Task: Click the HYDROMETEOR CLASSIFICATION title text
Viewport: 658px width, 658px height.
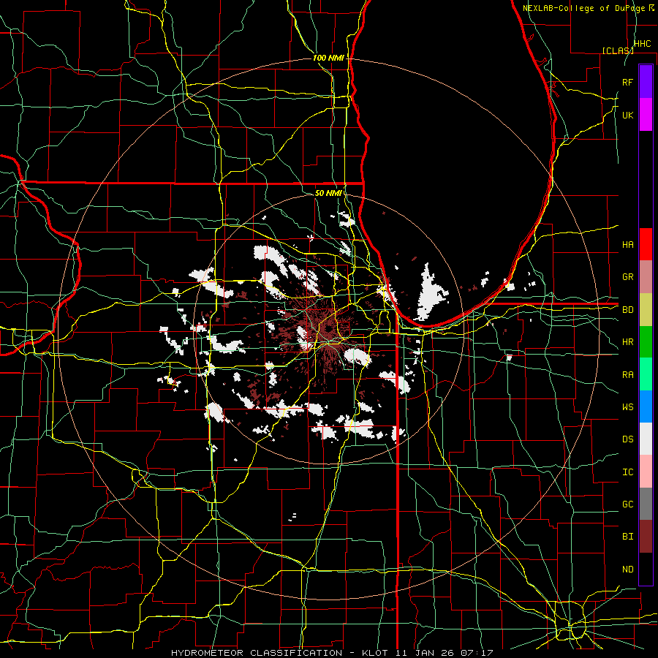Action: click(257, 653)
